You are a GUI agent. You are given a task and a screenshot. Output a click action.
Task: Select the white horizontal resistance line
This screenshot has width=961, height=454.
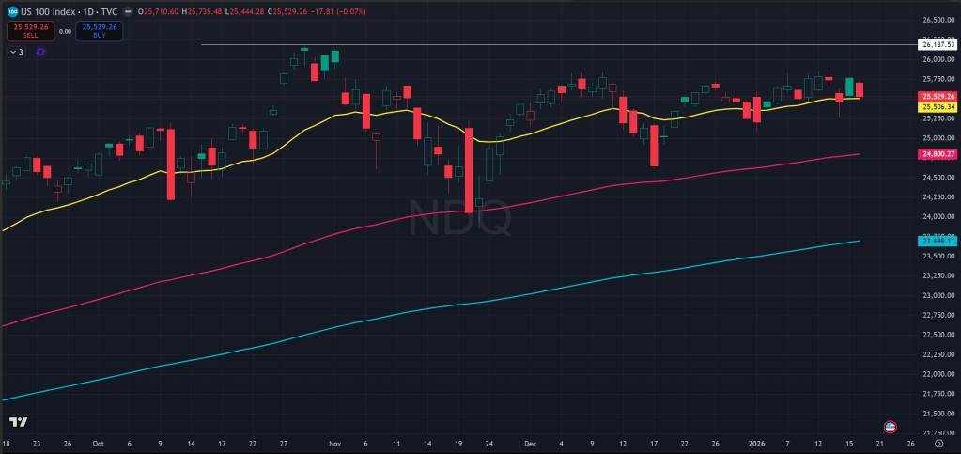[470, 44]
